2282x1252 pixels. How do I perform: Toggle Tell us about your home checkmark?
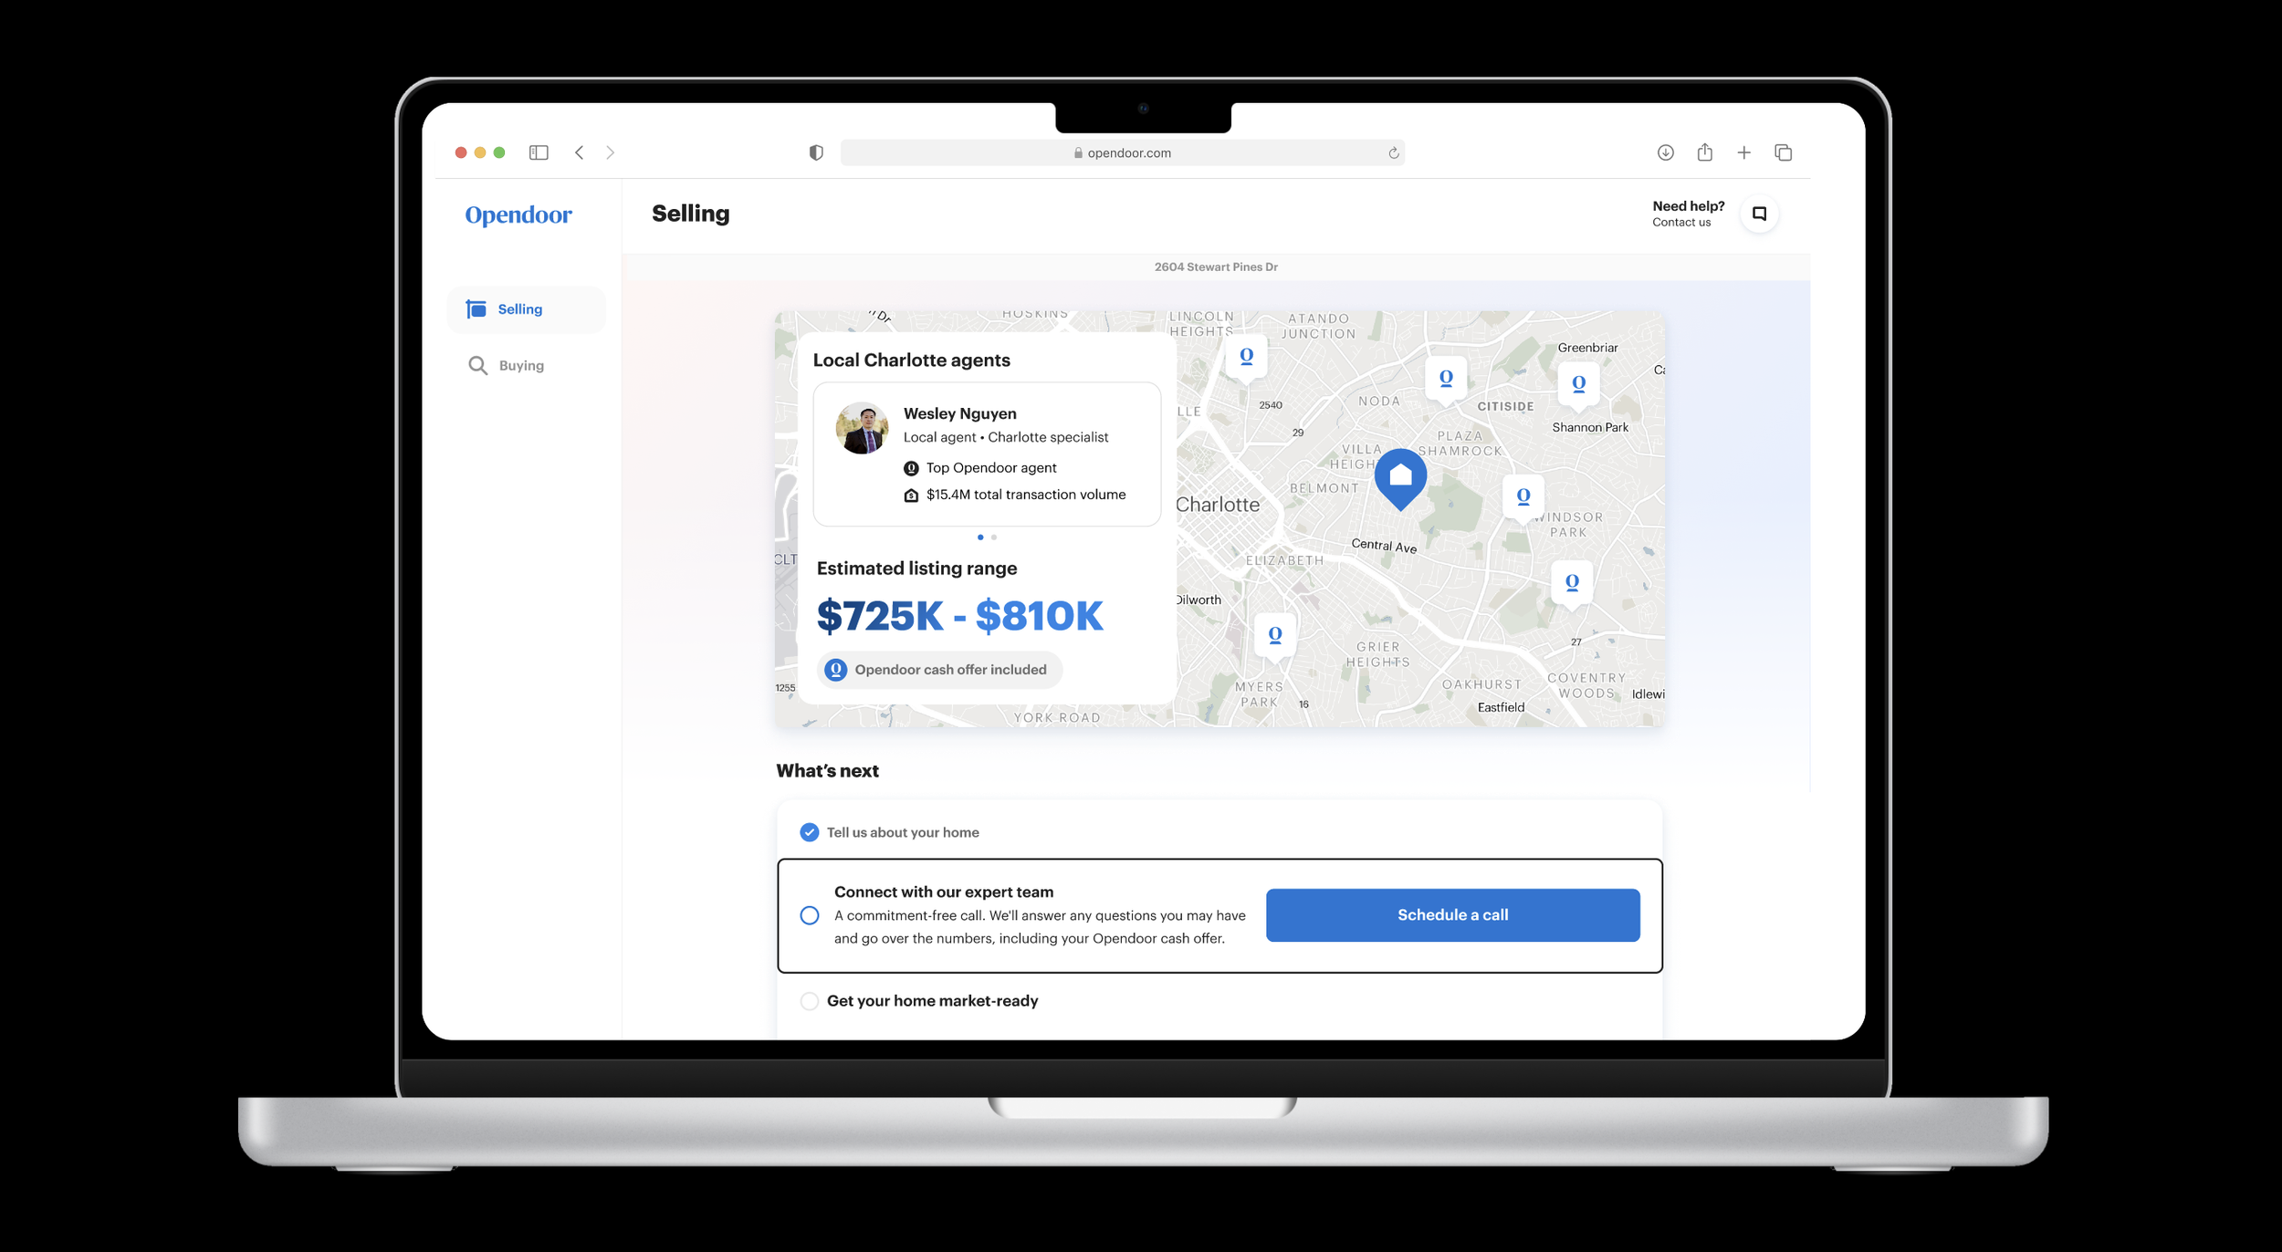point(809,832)
